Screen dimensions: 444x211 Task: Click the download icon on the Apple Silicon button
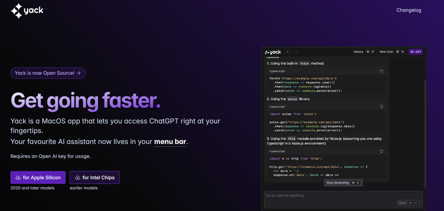18,178
